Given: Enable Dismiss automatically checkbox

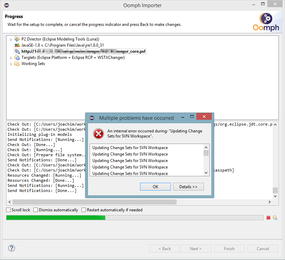Looking at the screenshot, I should point(35,210).
